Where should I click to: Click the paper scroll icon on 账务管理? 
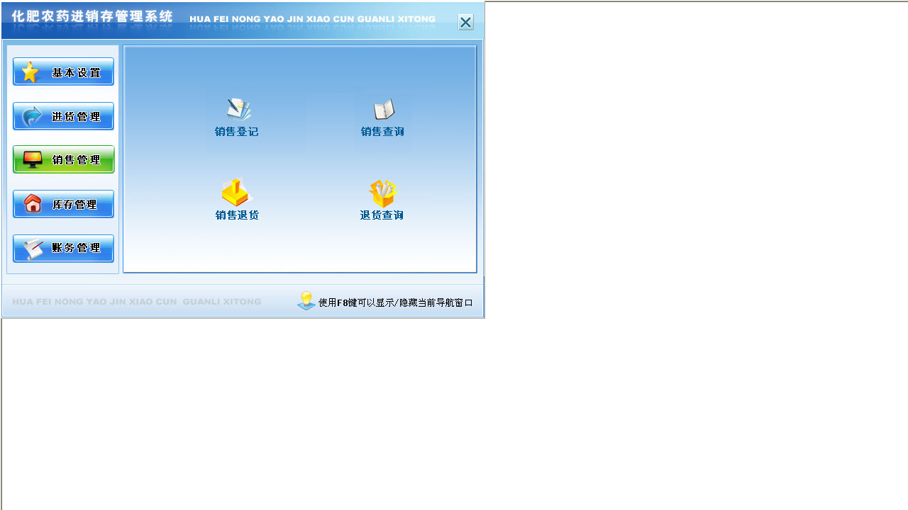(33, 249)
